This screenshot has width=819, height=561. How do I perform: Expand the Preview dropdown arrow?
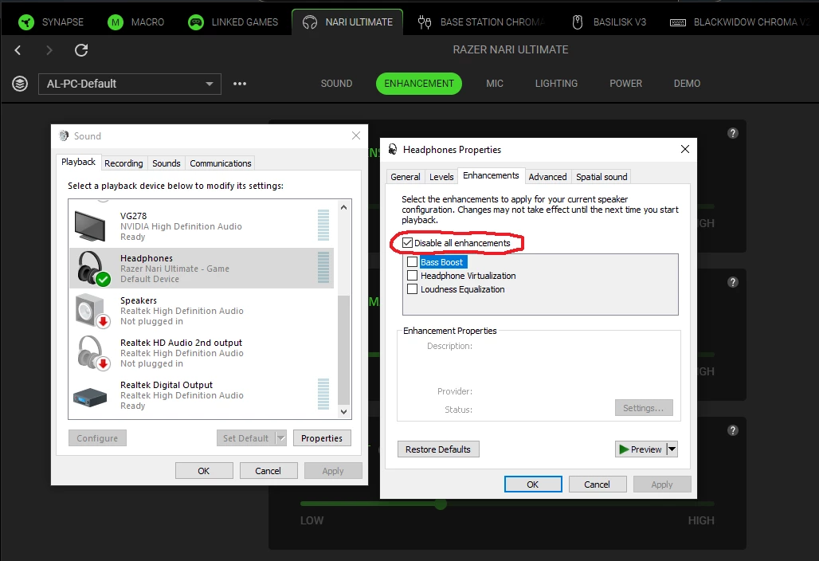click(x=672, y=449)
